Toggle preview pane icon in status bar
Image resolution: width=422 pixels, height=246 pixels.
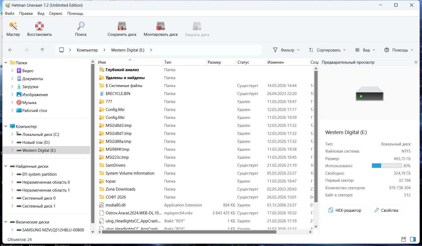[413, 239]
